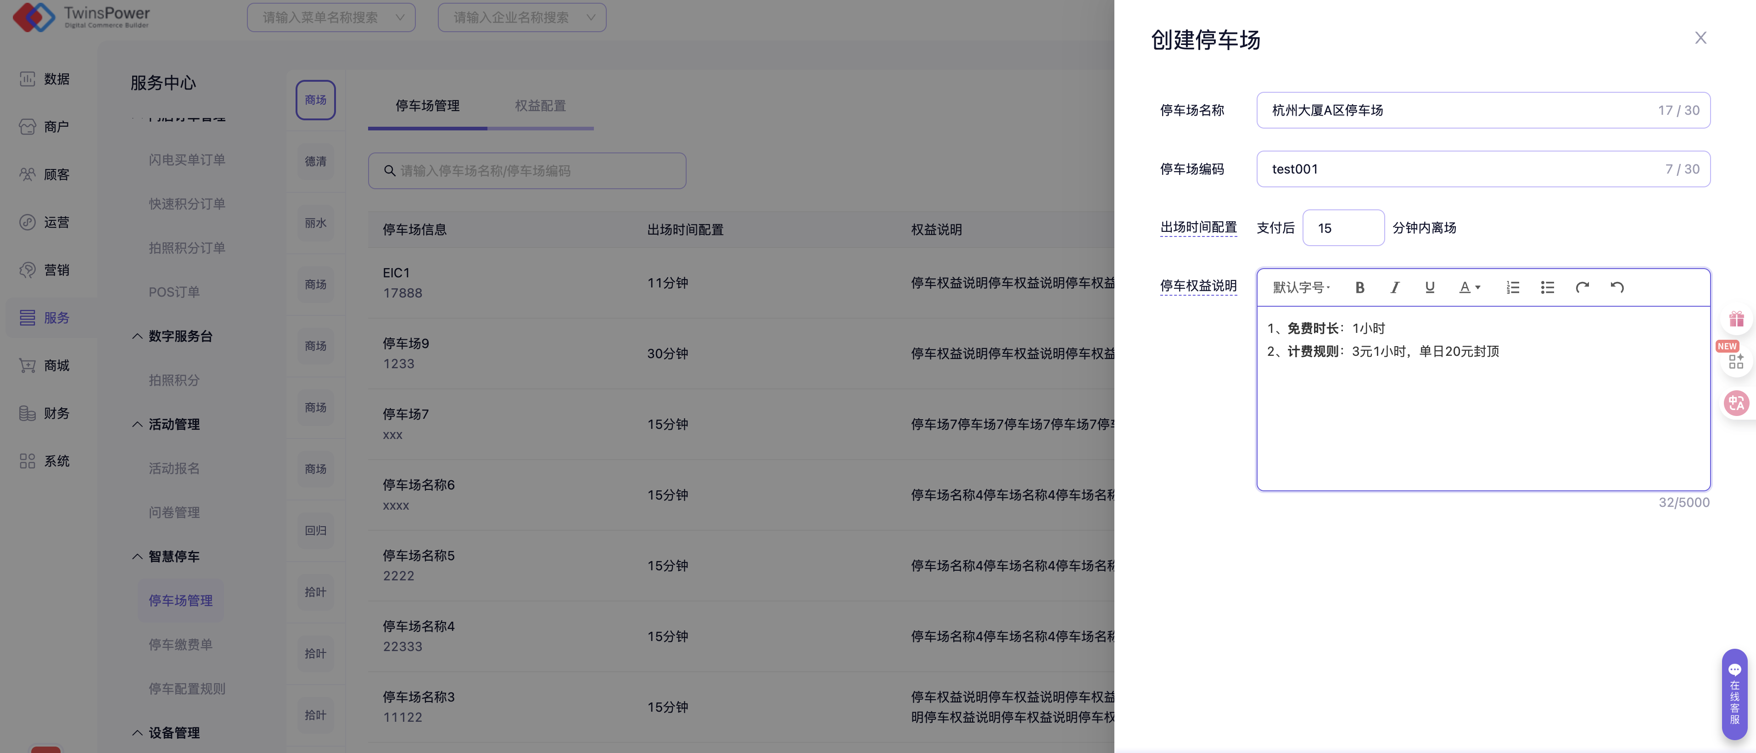Screen dimensions: 1756x753
Task: Toggle bold formatting in editor toolbar
Action: [1359, 288]
